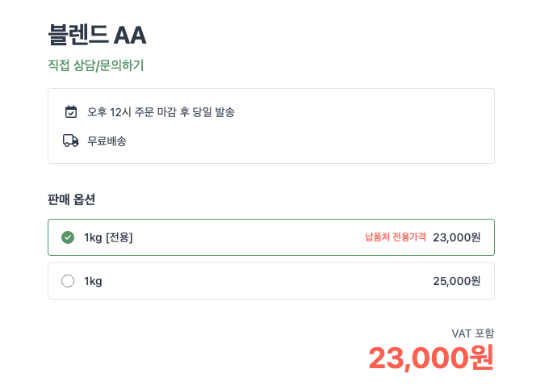Click the VAT 포함 label
Viewport: 553px width, 390px height.
[473, 333]
